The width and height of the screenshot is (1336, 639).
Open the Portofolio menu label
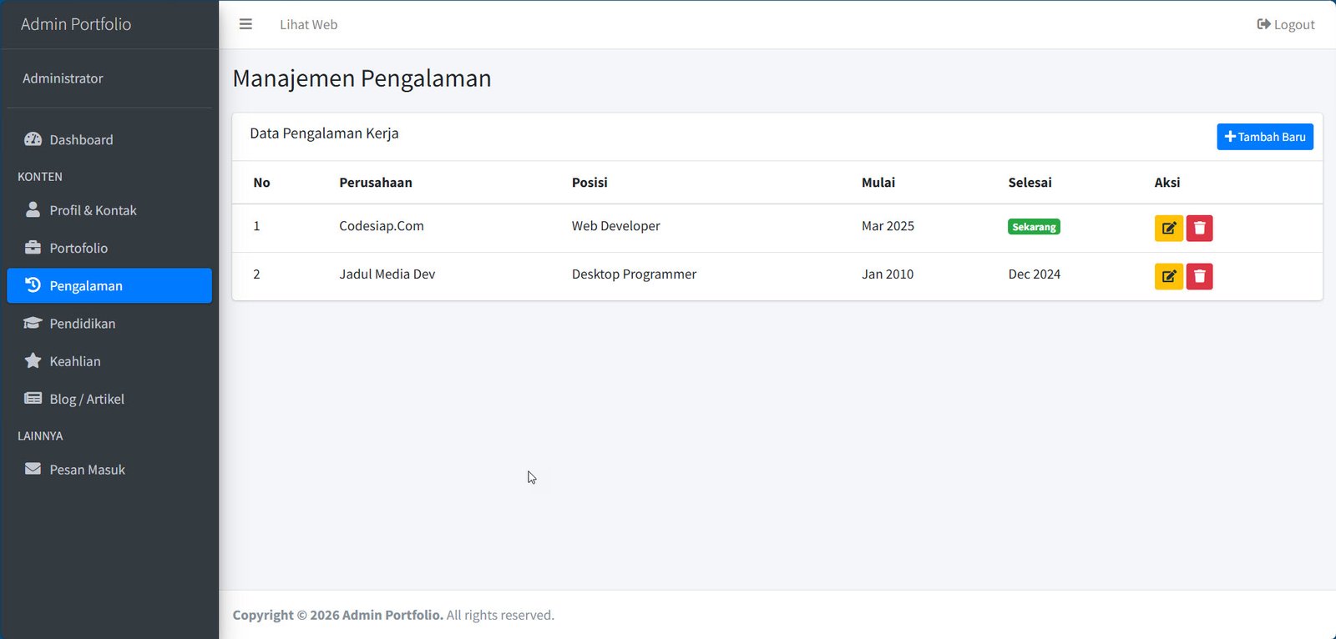78,249
